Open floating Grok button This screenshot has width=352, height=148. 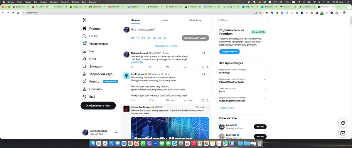pos(343,123)
